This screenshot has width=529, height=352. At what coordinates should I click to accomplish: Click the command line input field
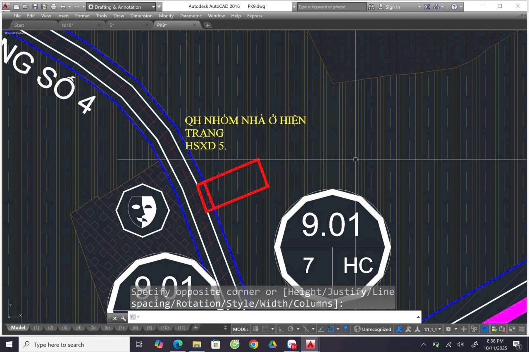tap(273, 317)
